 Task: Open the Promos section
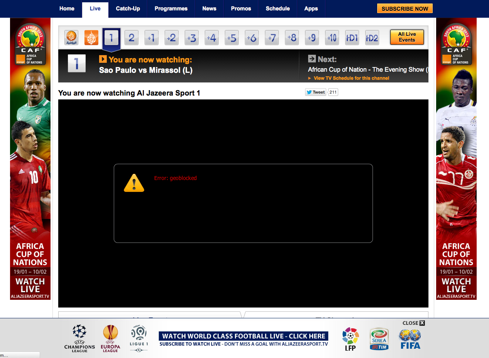241,9
